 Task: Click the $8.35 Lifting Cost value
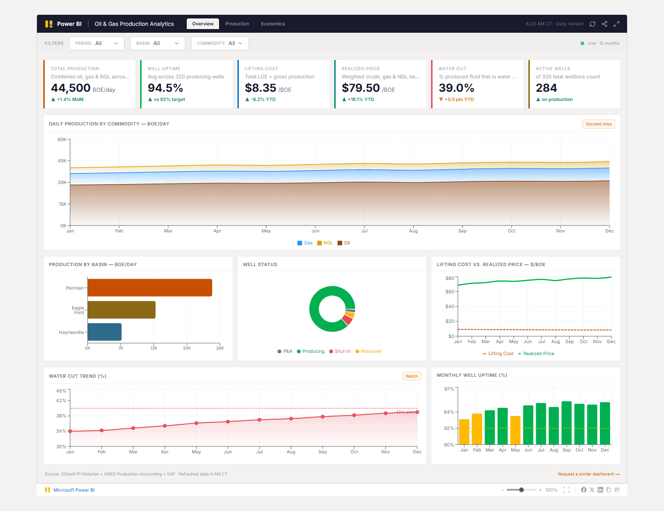[x=261, y=88]
